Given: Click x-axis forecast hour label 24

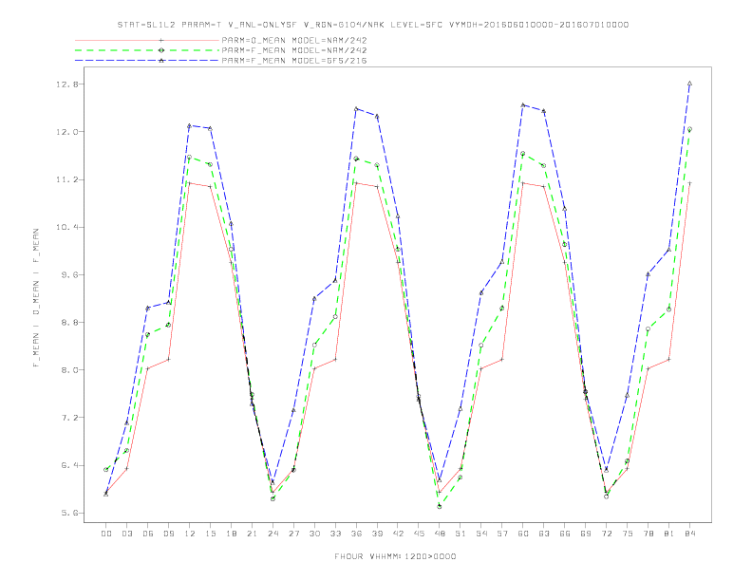Looking at the screenshot, I should (x=273, y=534).
